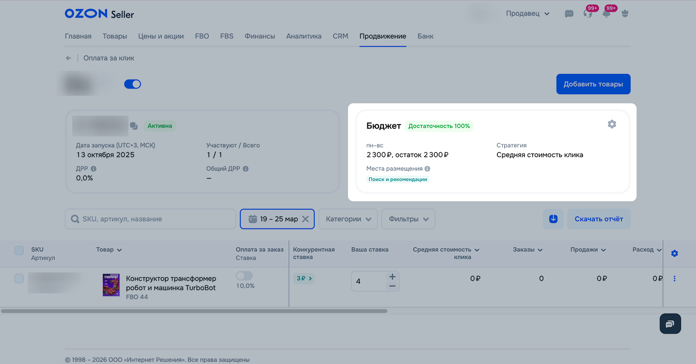Open messages chat icon in header
696x364 pixels.
[569, 14]
